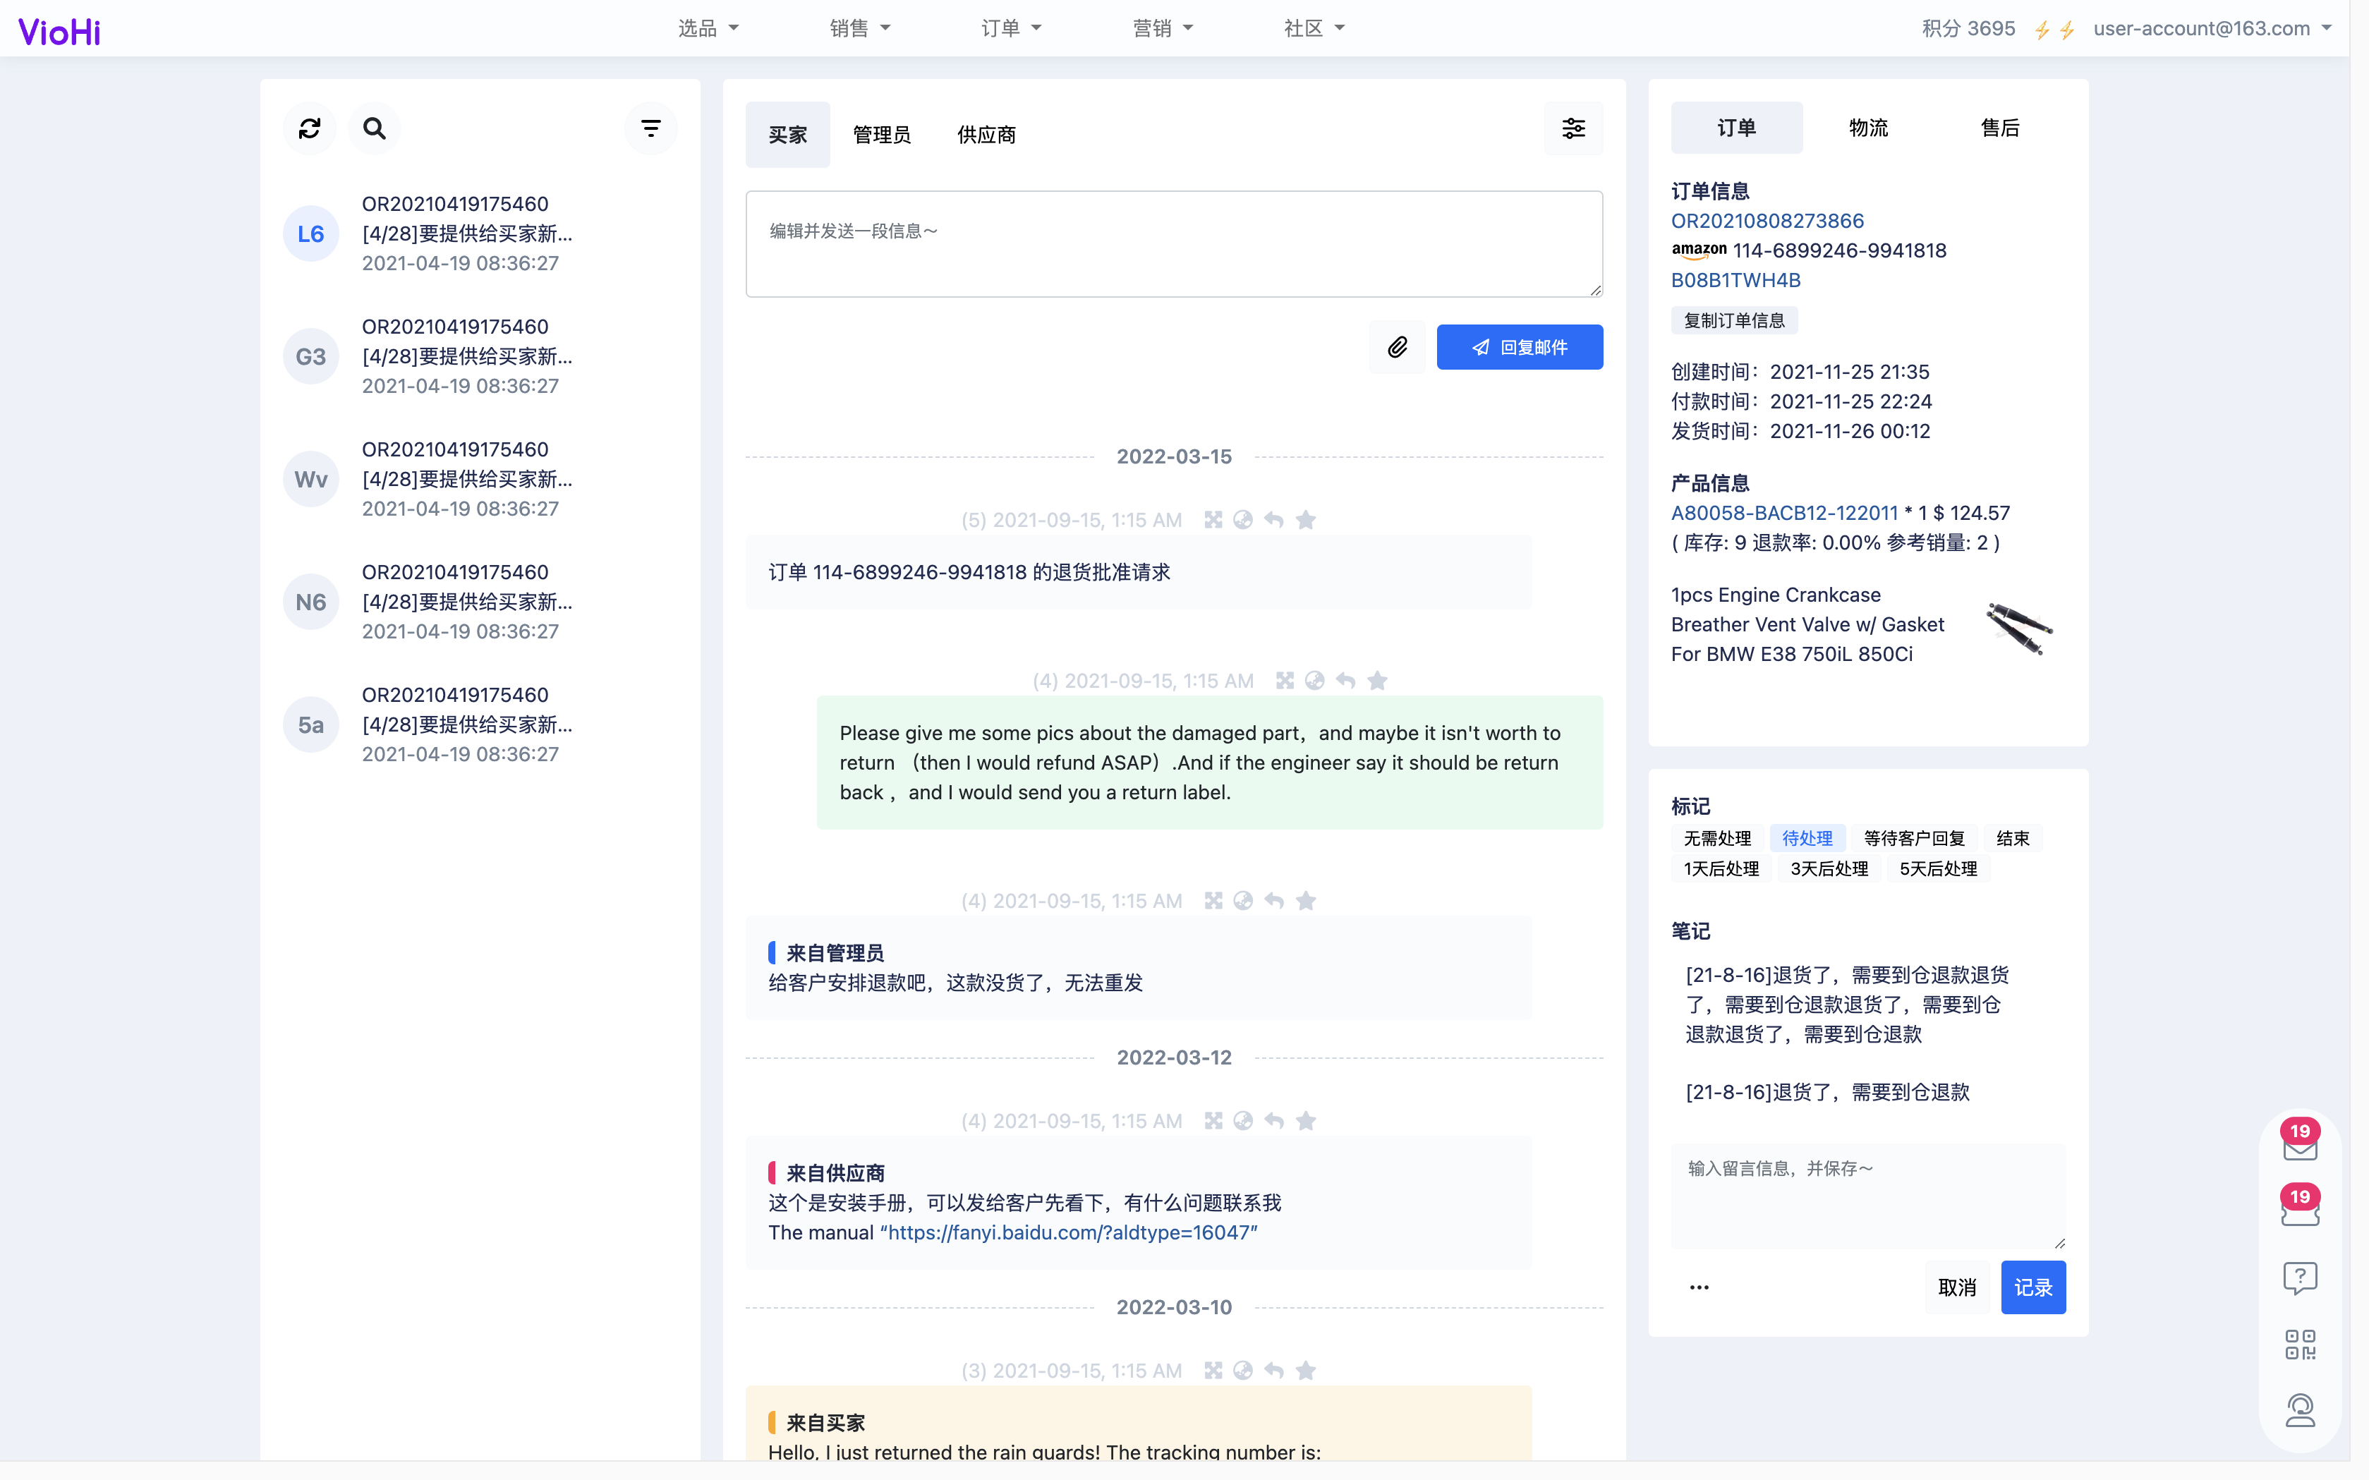The height and width of the screenshot is (1480, 2369).
Task: Expand the 订单 top navigation dropdown
Action: tap(1011, 28)
